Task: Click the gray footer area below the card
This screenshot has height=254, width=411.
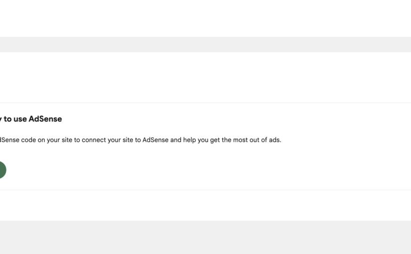Action: (205, 237)
